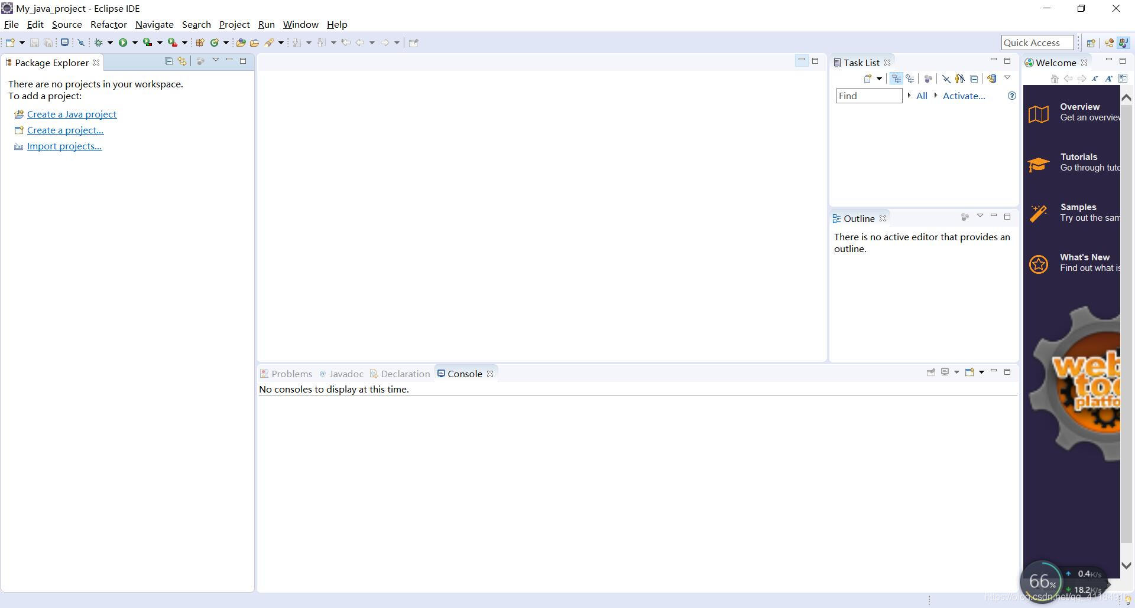Click the New file wizard icon in main toolbar
Viewport: 1135px width, 608px height.
10,43
